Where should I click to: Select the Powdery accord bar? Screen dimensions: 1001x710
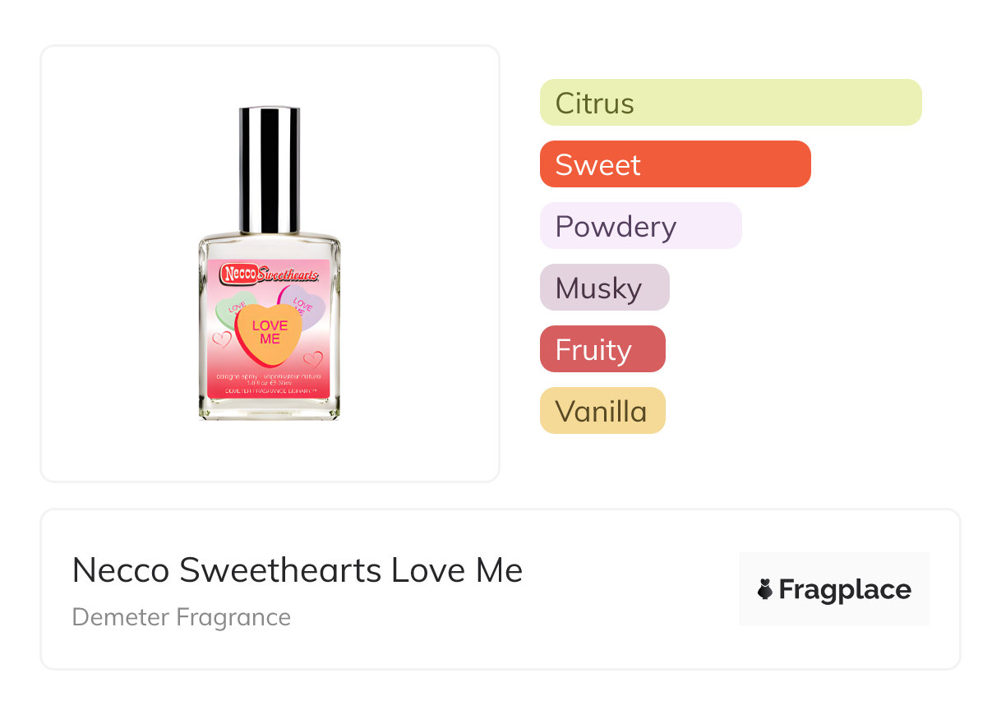click(x=640, y=226)
